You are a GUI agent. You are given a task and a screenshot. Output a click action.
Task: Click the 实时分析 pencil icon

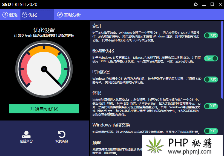60,15
